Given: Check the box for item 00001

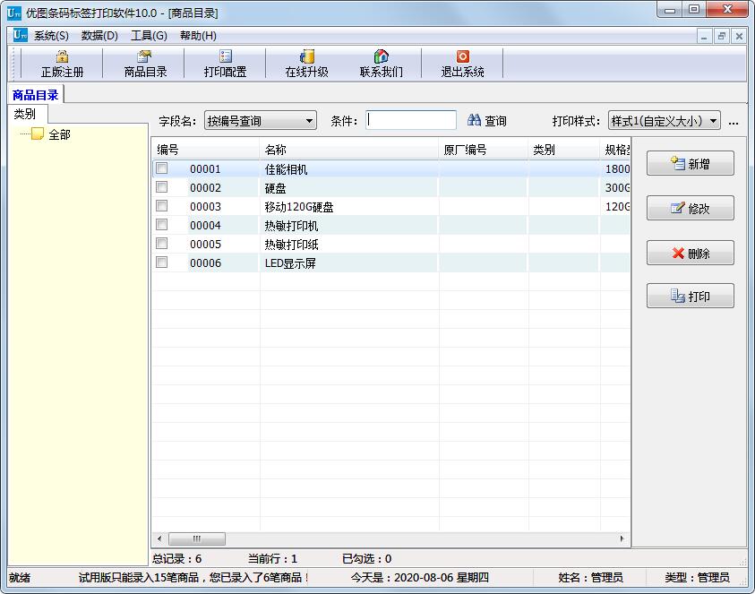Looking at the screenshot, I should [x=162, y=168].
